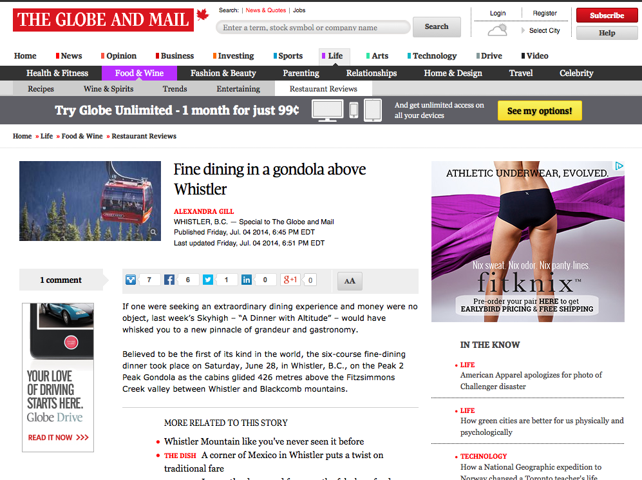Click the tablet device icon in banner
This screenshot has width=642, height=480.
(373, 111)
